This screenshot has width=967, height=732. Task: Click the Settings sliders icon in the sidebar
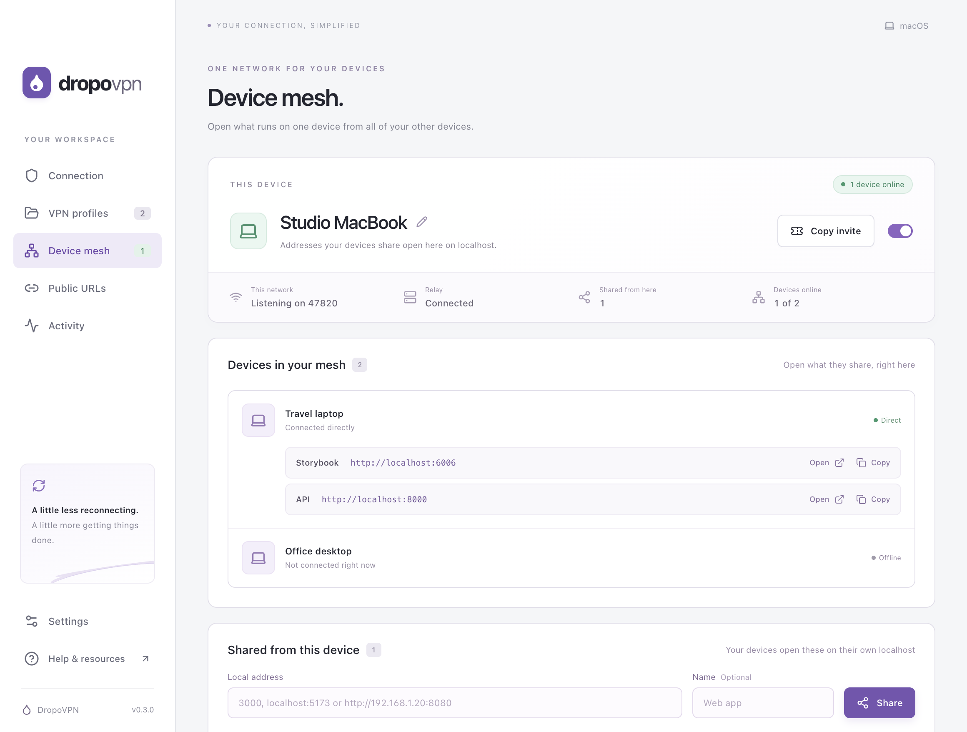[x=32, y=621]
